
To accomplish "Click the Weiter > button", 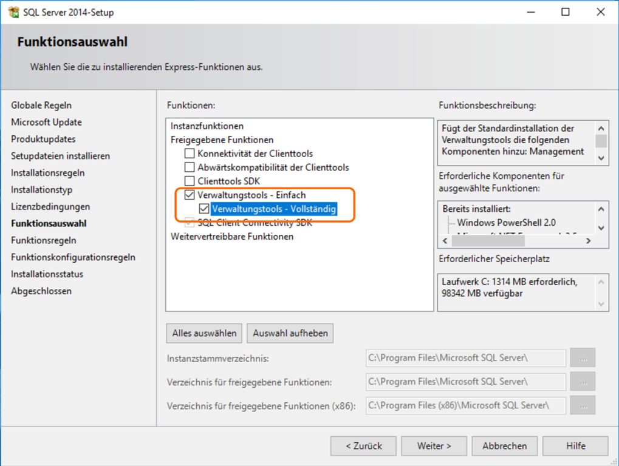I will (x=434, y=446).
